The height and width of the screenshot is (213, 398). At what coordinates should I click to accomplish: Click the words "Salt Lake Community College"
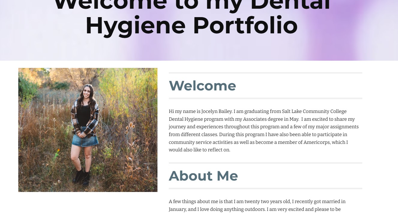pyautogui.click(x=314, y=111)
